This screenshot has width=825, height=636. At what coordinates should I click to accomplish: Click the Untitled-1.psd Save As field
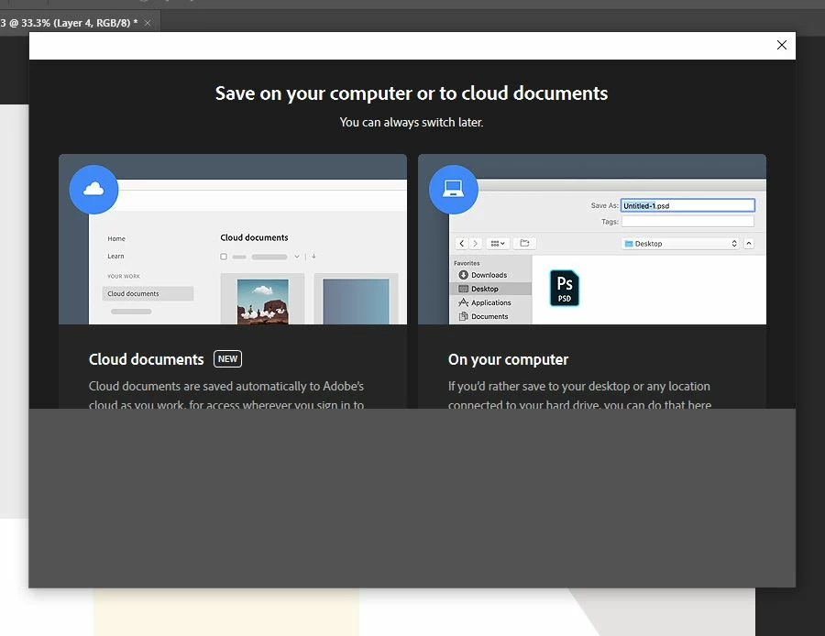687,205
